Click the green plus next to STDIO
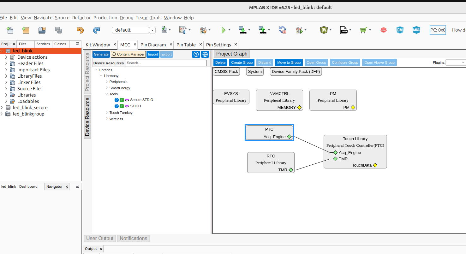The width and height of the screenshot is (466, 254). 122,106
